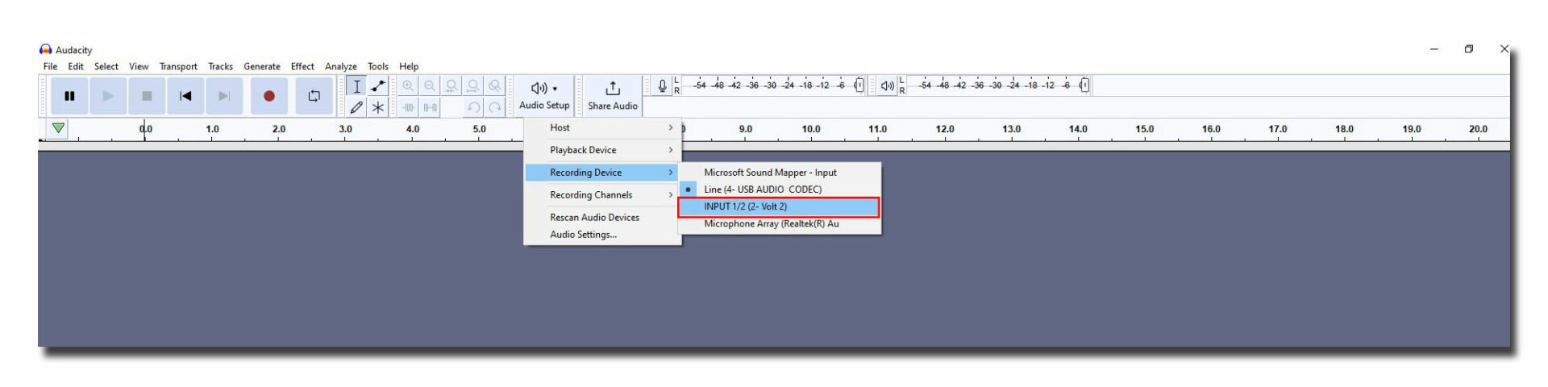Viewport: 1548px width, 387px height.
Task: Click the Audacity headphones app icon
Action: tap(45, 49)
